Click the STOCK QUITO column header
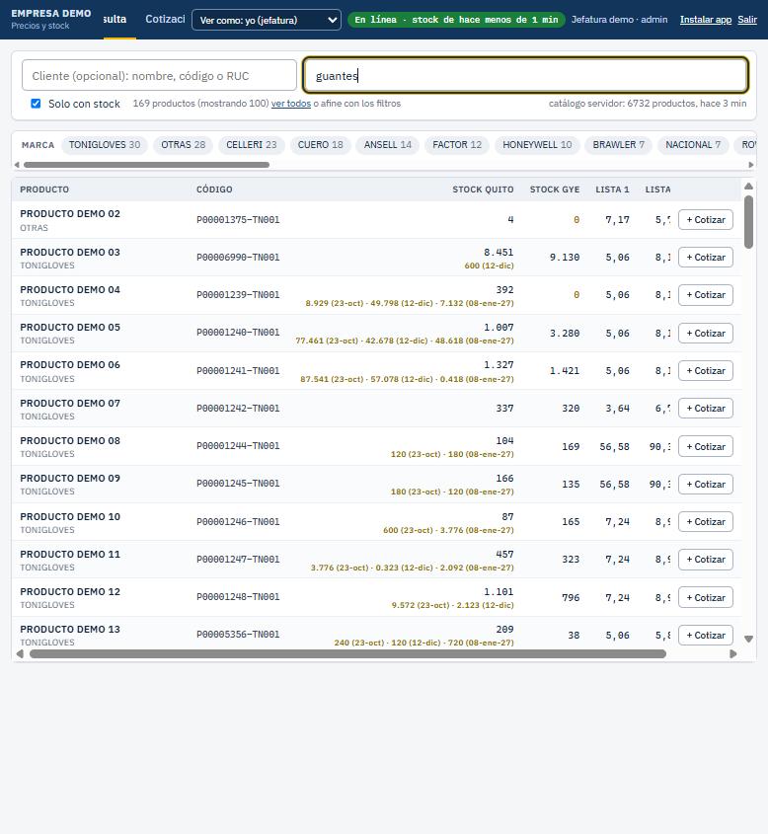The image size is (768, 834). click(x=483, y=190)
